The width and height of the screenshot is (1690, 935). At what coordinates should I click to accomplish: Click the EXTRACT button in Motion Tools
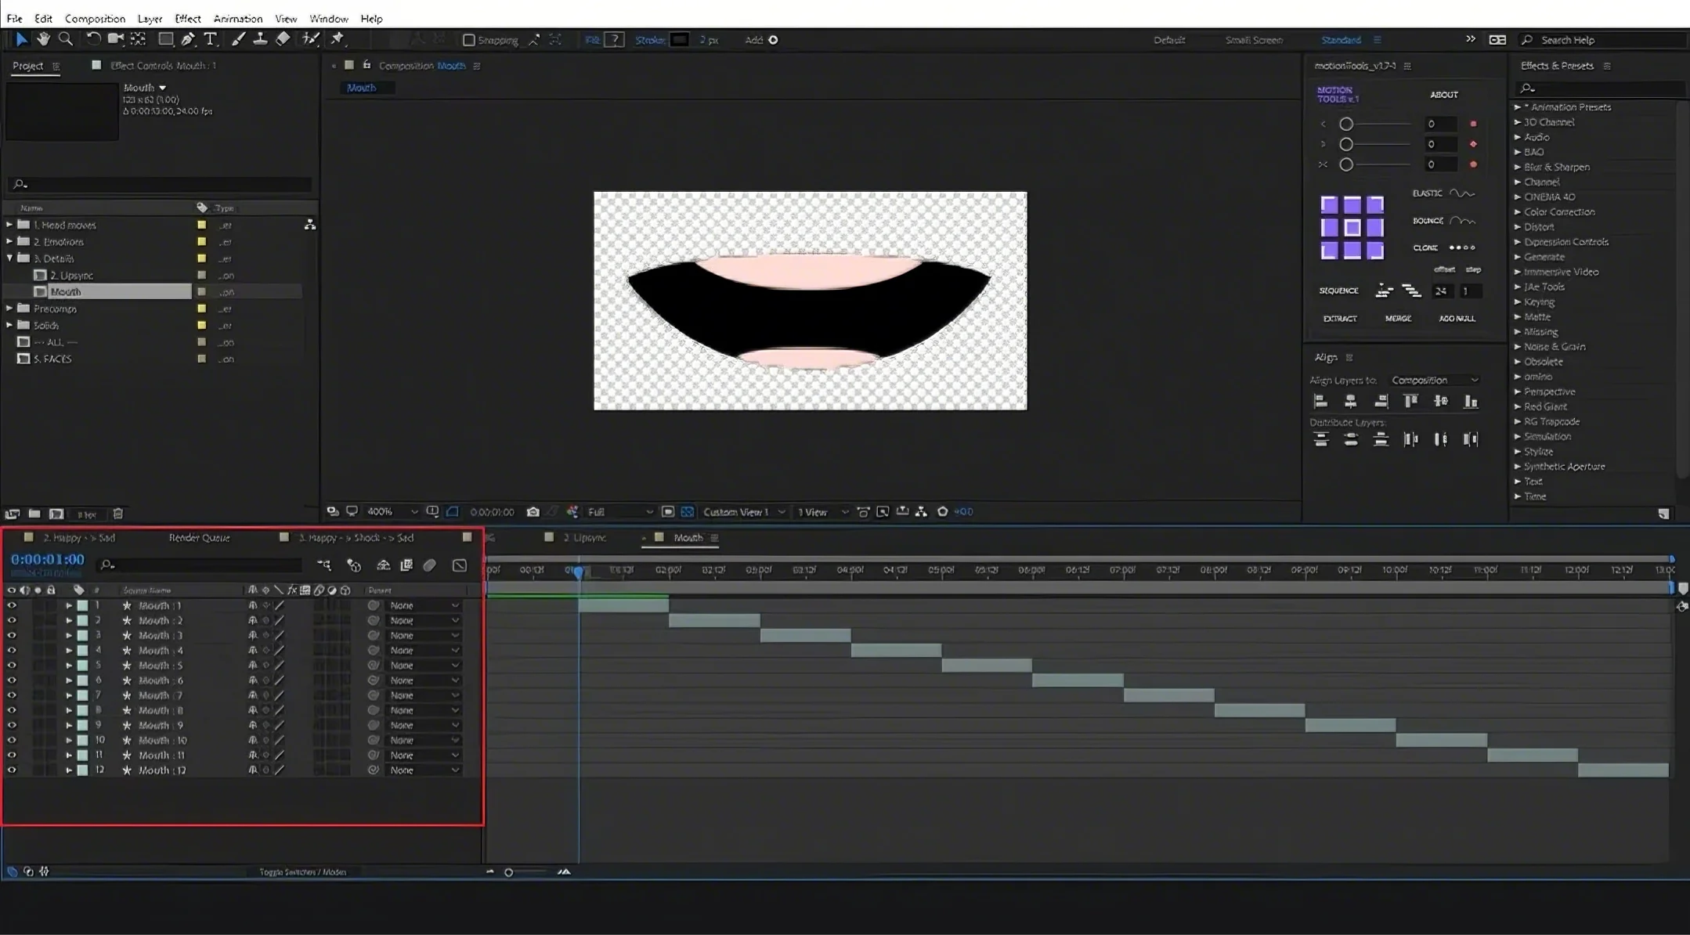[x=1339, y=319]
